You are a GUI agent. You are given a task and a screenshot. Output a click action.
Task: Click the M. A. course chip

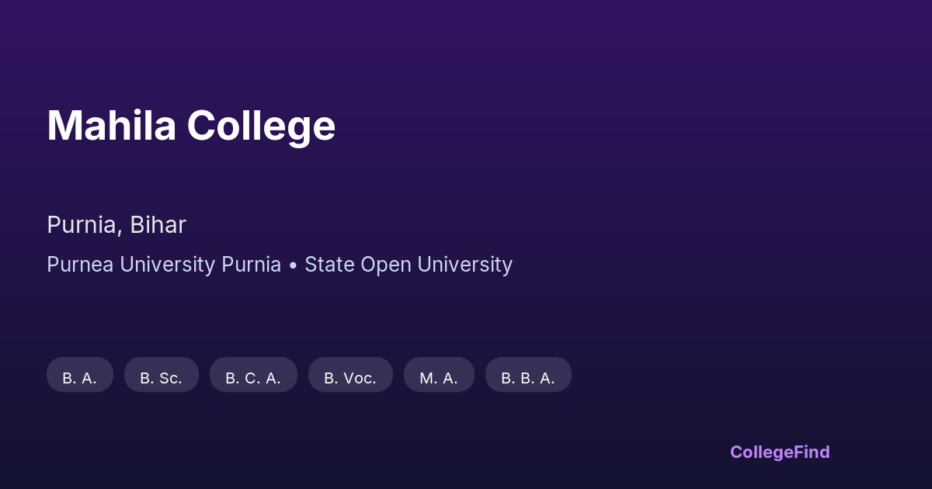439,378
